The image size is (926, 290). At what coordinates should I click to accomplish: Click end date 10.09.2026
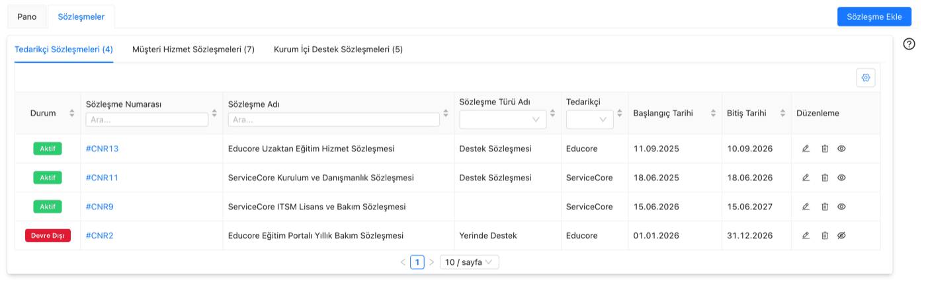750,149
